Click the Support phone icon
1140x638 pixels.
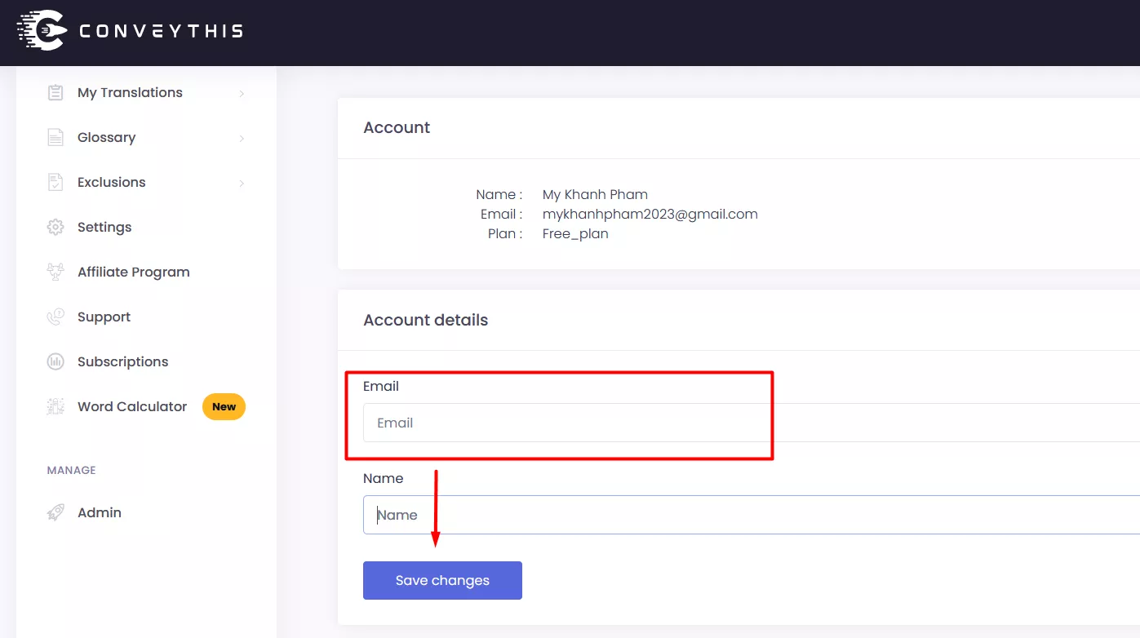[x=55, y=317]
